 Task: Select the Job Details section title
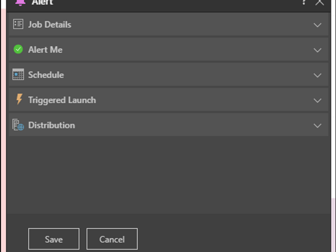click(50, 24)
